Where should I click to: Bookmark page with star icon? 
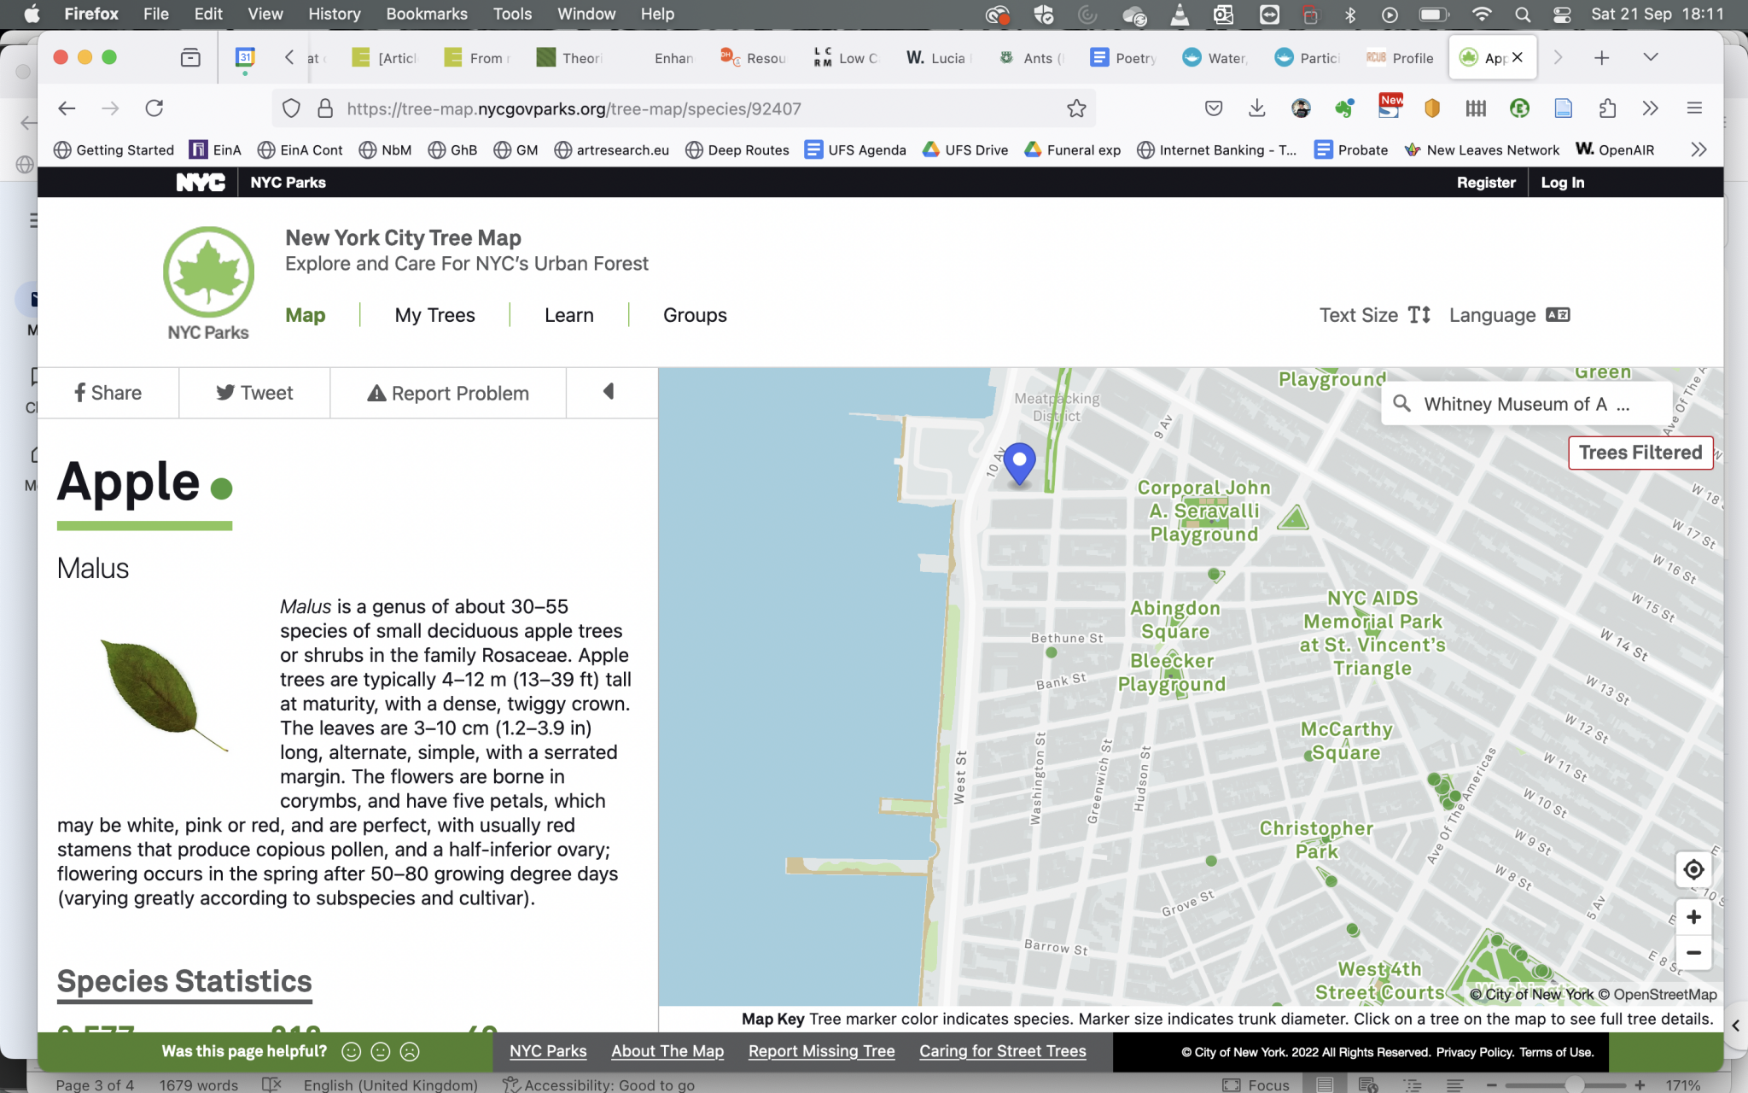pos(1076,108)
